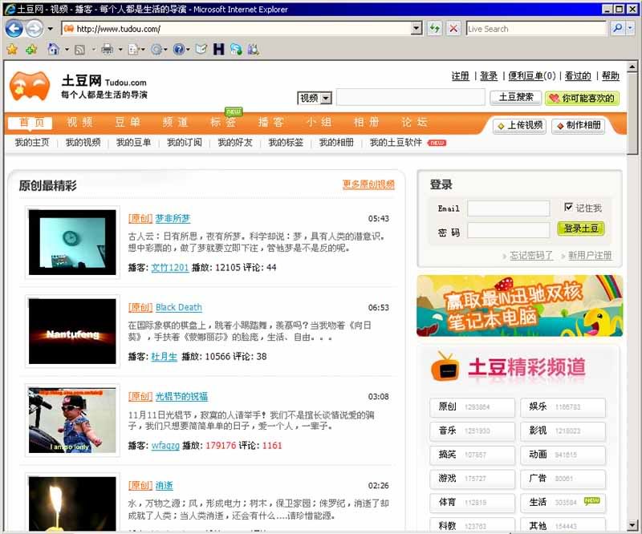Click the 登录 link in the page header

coord(489,75)
